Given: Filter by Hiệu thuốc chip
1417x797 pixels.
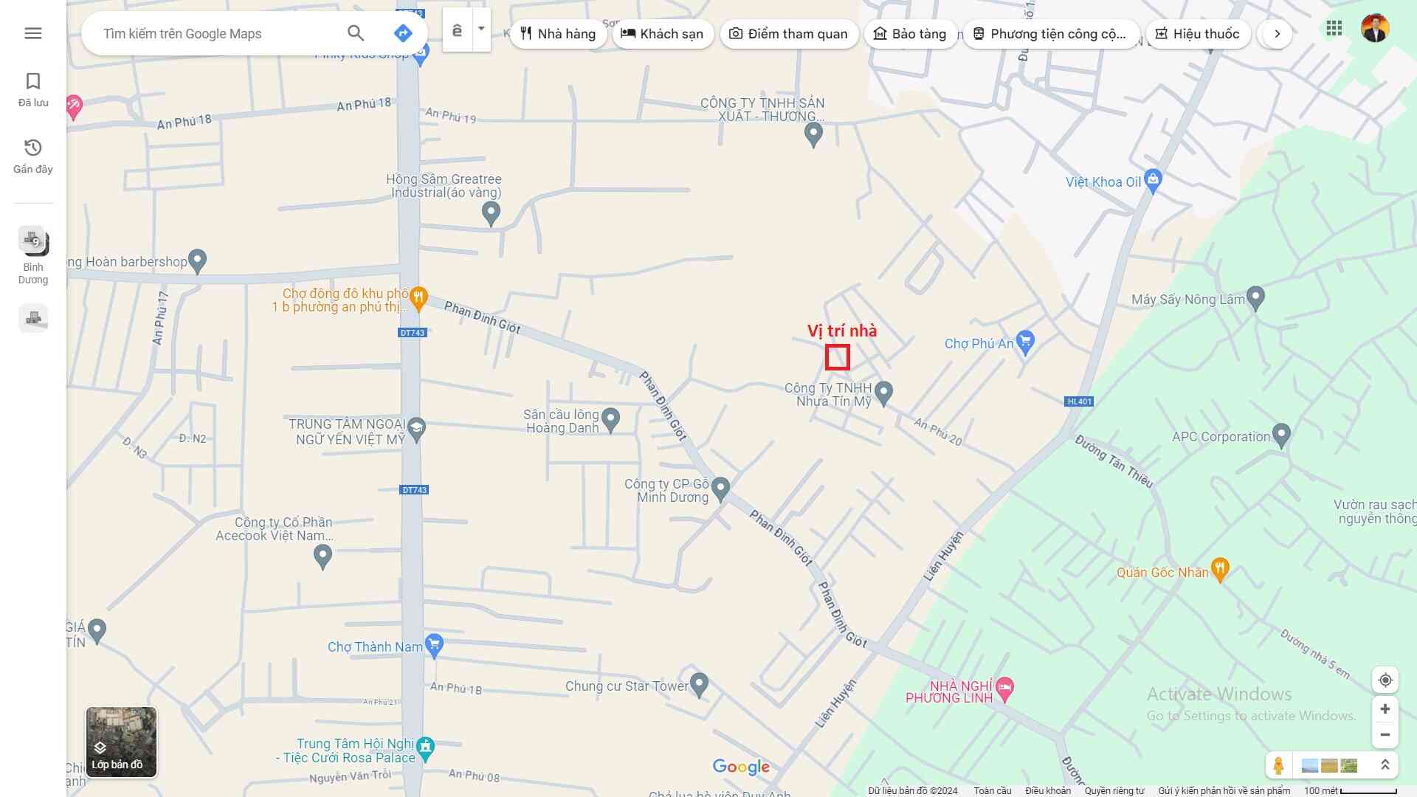Looking at the screenshot, I should (x=1197, y=34).
